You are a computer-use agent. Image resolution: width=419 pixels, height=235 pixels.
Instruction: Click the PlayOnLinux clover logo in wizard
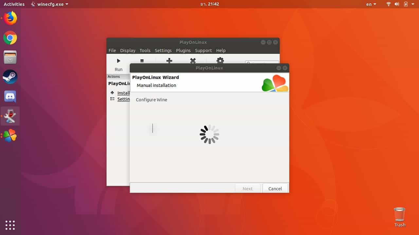(275, 83)
